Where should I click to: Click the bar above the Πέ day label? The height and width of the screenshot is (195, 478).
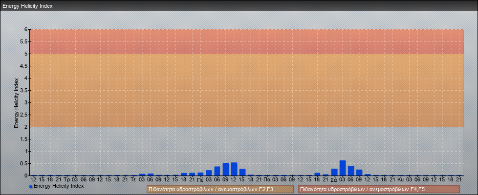(x=200, y=174)
